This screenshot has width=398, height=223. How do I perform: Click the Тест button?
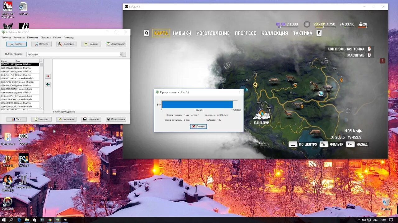coord(16,119)
